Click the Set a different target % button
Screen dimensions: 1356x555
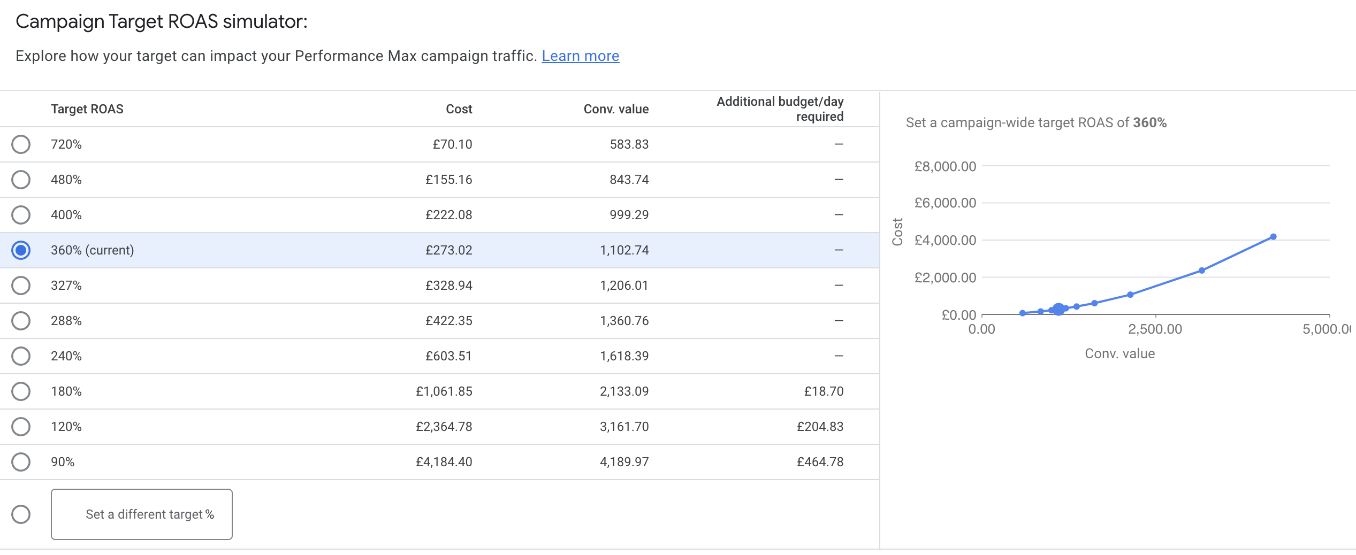pos(141,514)
